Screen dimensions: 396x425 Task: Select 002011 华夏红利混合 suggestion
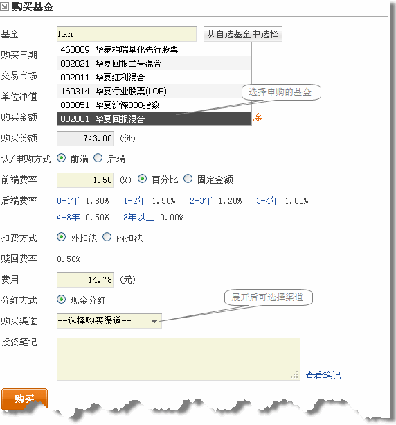coord(154,77)
